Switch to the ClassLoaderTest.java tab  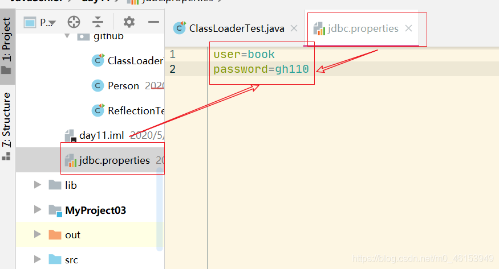(x=237, y=28)
